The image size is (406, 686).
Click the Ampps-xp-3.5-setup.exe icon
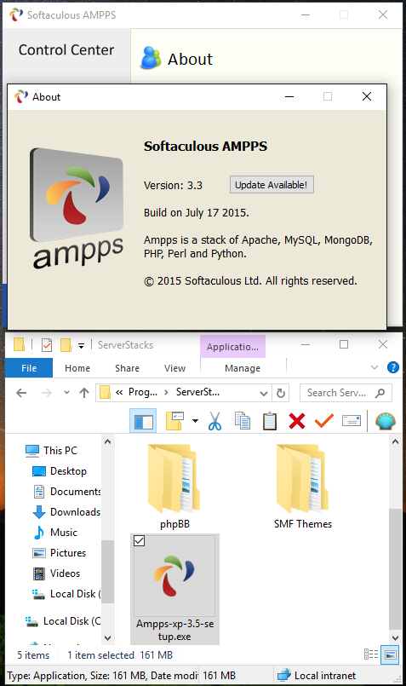(x=174, y=575)
